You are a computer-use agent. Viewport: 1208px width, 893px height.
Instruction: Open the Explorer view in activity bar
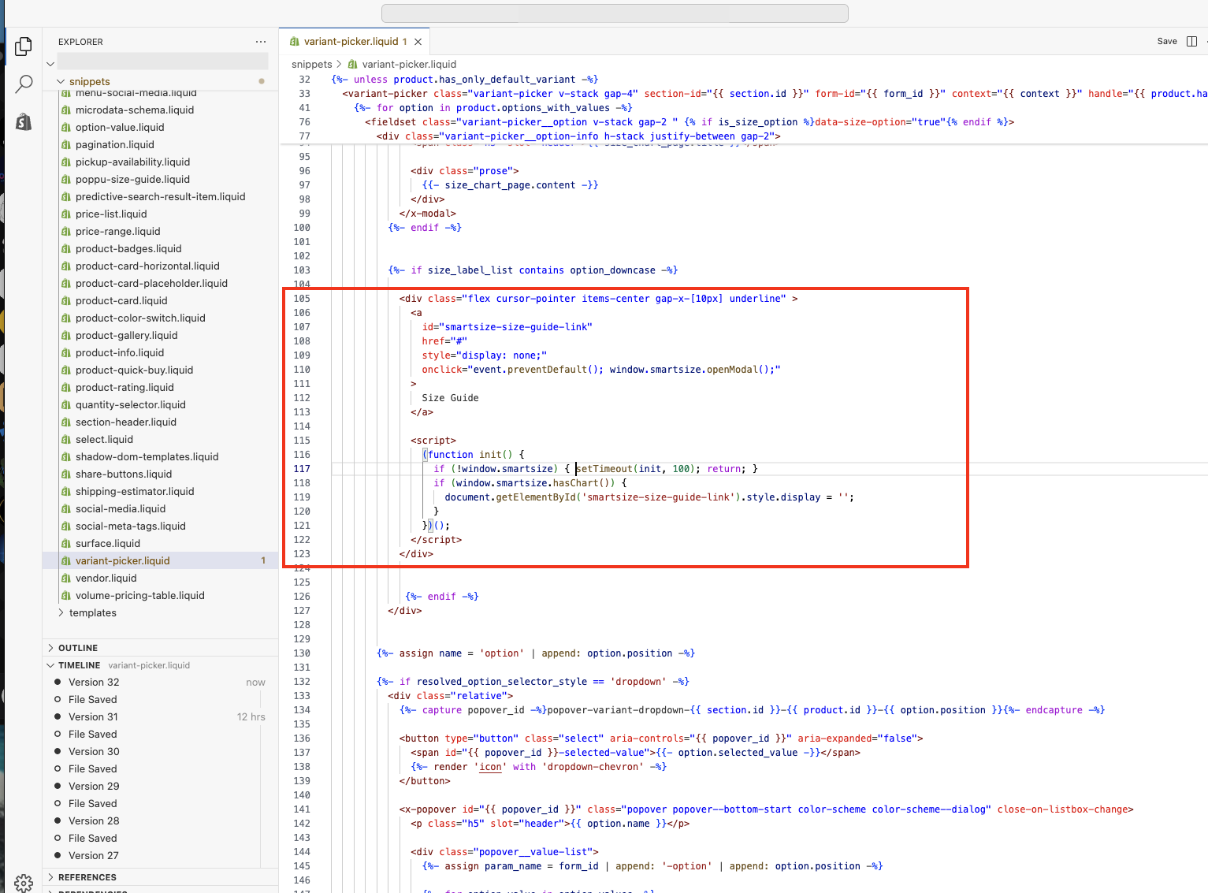coord(24,47)
